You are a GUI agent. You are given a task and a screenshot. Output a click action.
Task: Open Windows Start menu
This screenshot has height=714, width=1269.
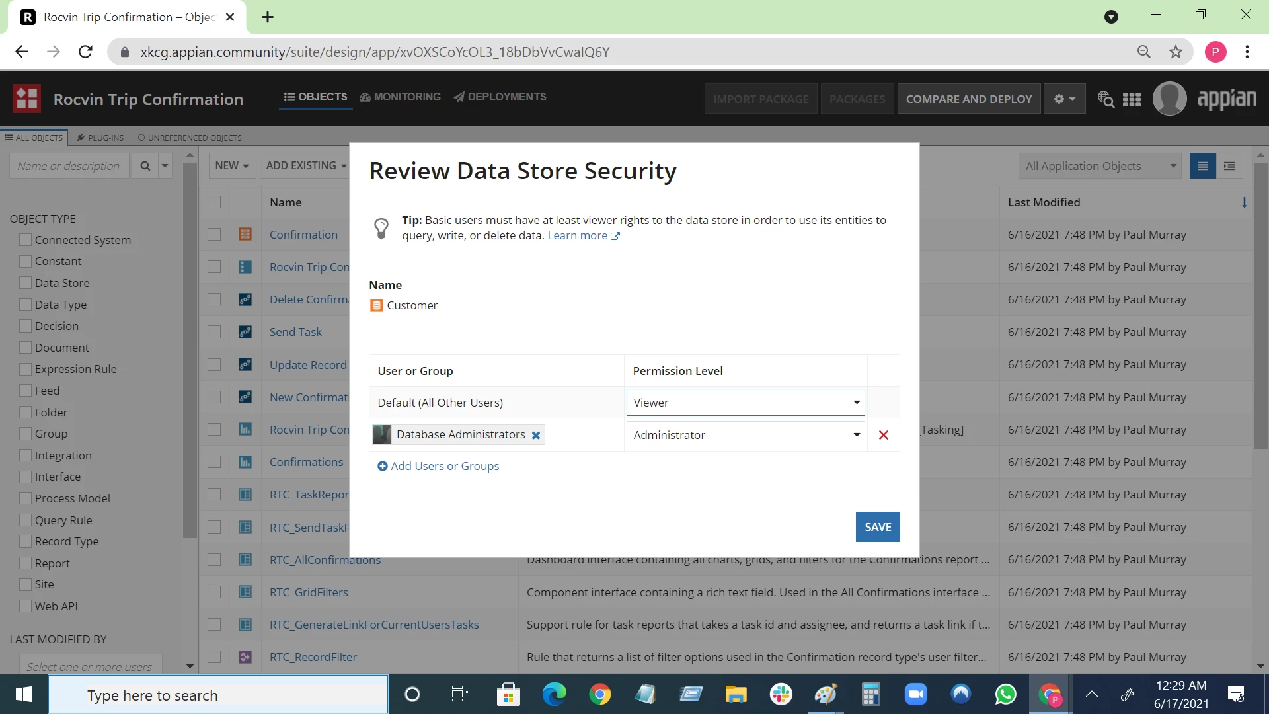tap(24, 694)
